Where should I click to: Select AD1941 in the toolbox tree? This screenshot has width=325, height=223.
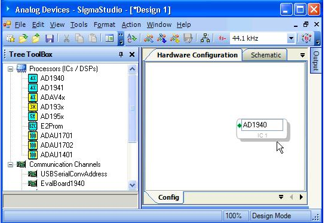click(x=52, y=88)
